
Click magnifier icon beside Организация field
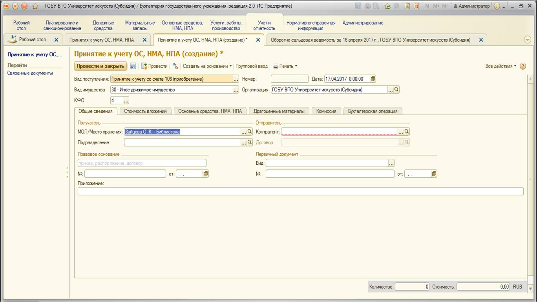pyautogui.click(x=396, y=89)
